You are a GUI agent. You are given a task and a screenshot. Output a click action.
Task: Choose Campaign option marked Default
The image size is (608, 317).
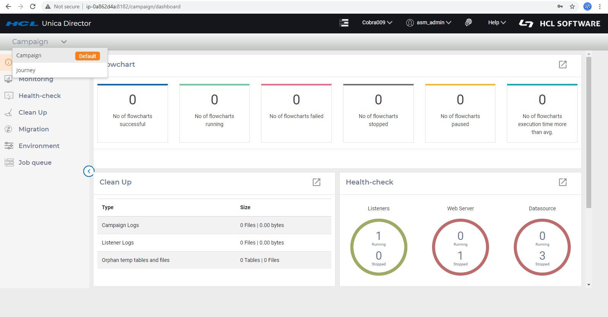coord(29,55)
